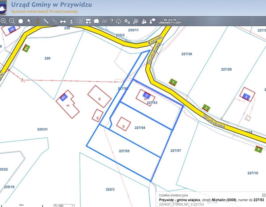The height and width of the screenshot is (207, 266).
Task: Click green address marker 4
Action: [x=259, y=149]
